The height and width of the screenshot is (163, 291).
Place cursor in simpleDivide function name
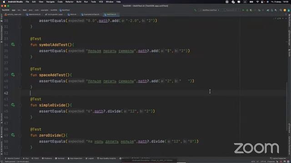(x=52, y=105)
